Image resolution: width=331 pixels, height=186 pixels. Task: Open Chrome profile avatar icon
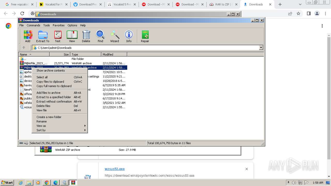click(317, 13)
